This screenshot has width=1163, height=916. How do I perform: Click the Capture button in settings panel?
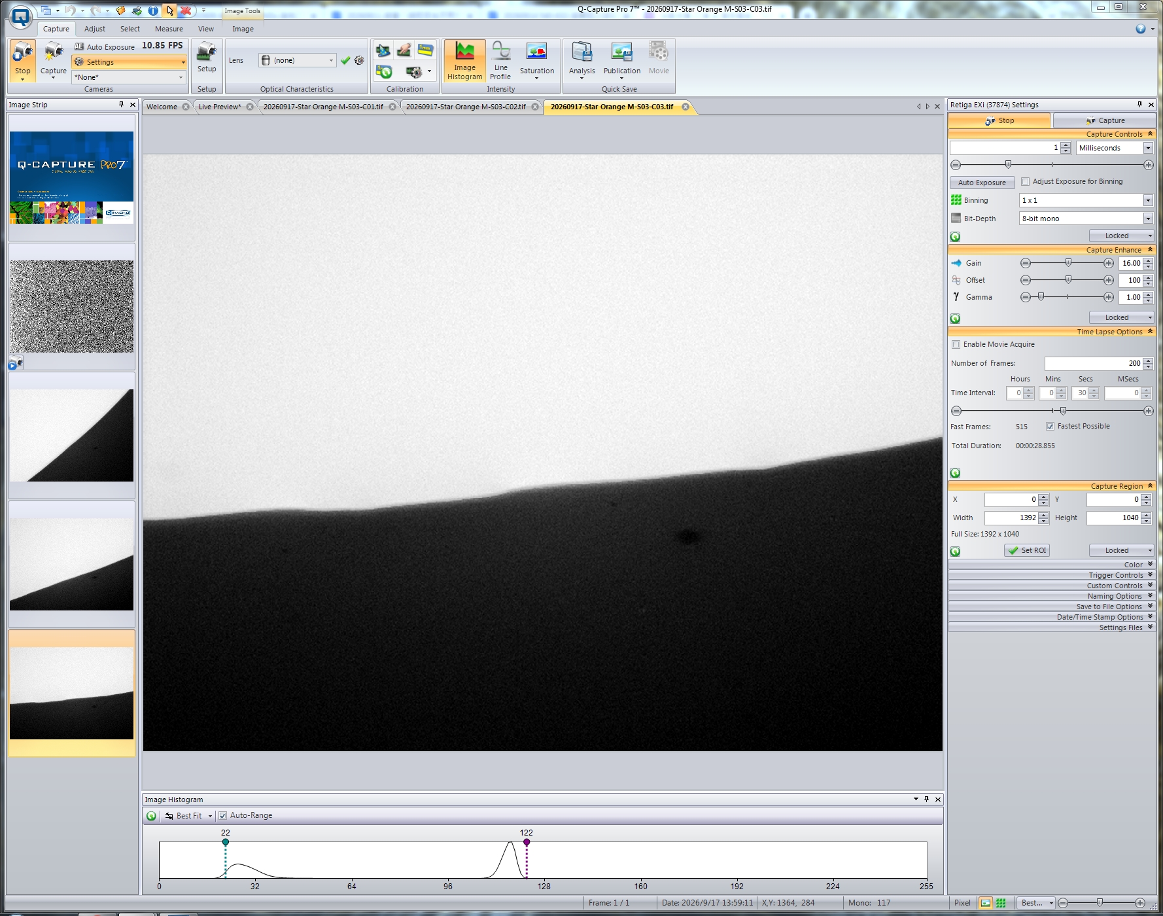1104,120
